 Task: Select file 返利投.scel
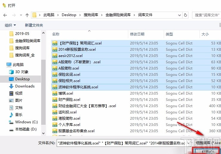tap(136, 112)
